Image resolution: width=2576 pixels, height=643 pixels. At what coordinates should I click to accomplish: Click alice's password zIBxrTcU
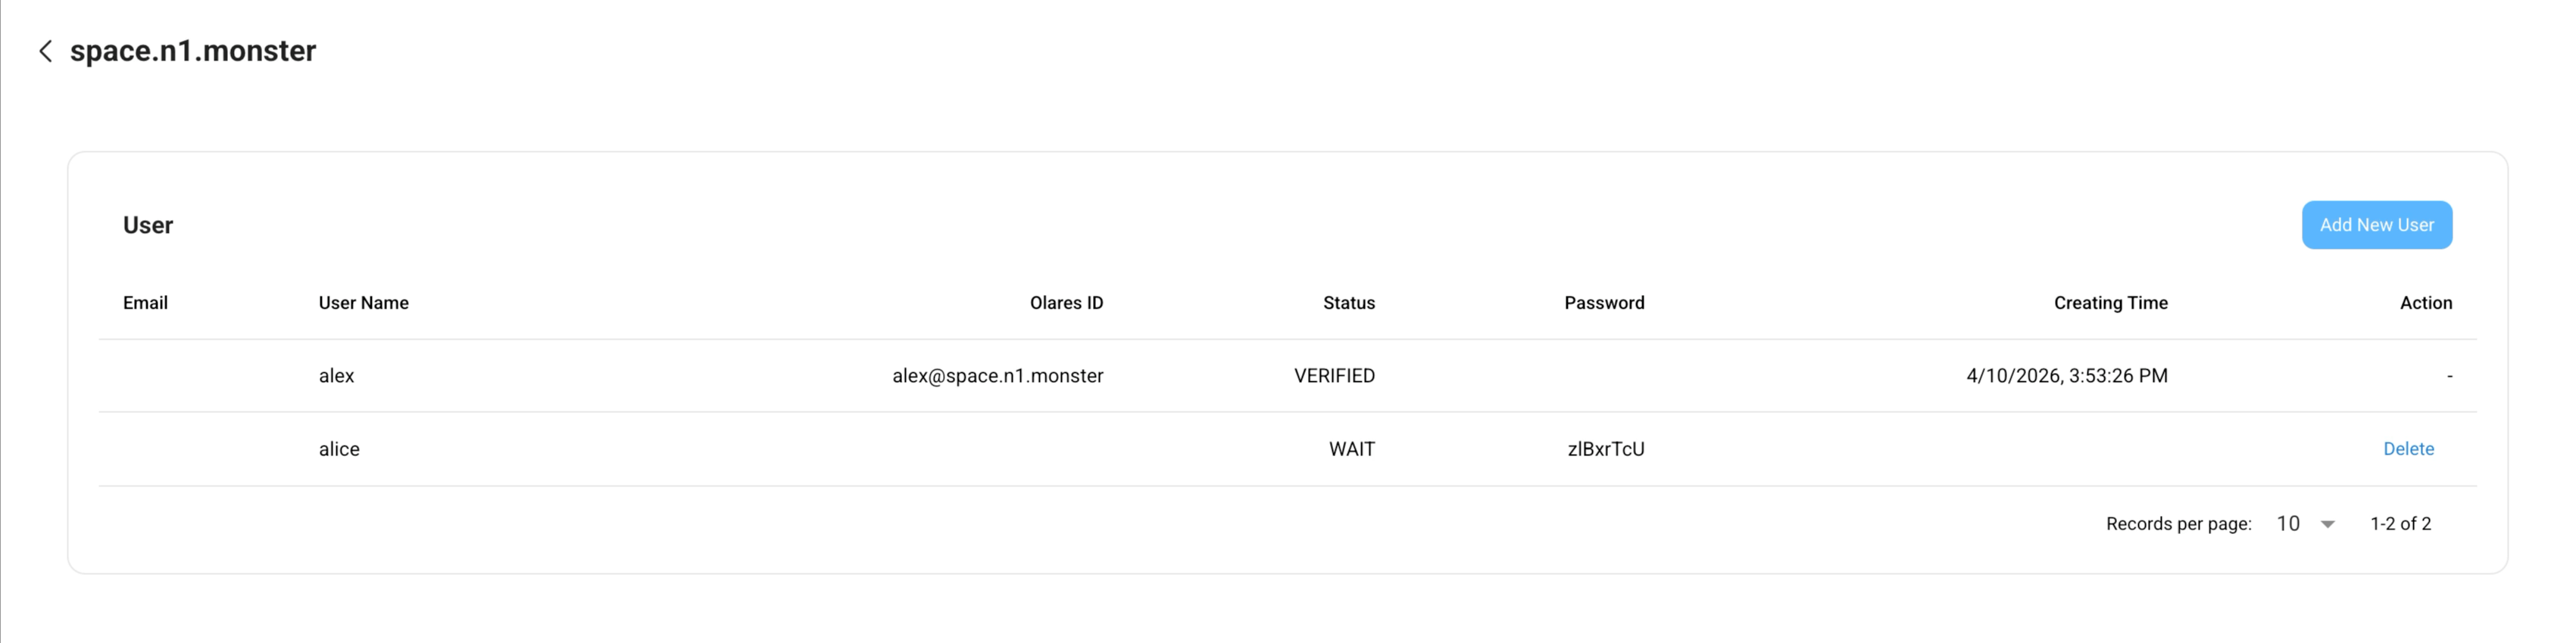tap(1605, 449)
